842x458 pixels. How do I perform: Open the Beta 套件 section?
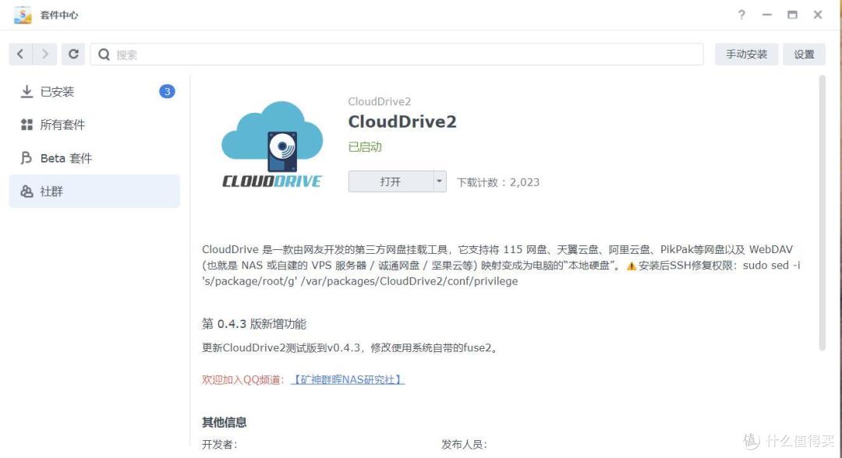point(66,157)
